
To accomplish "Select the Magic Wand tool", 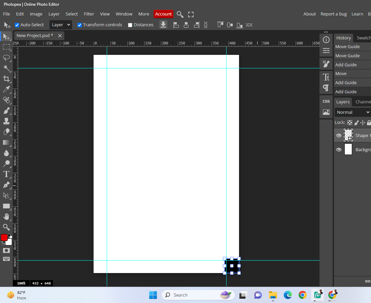I will [x=6, y=68].
